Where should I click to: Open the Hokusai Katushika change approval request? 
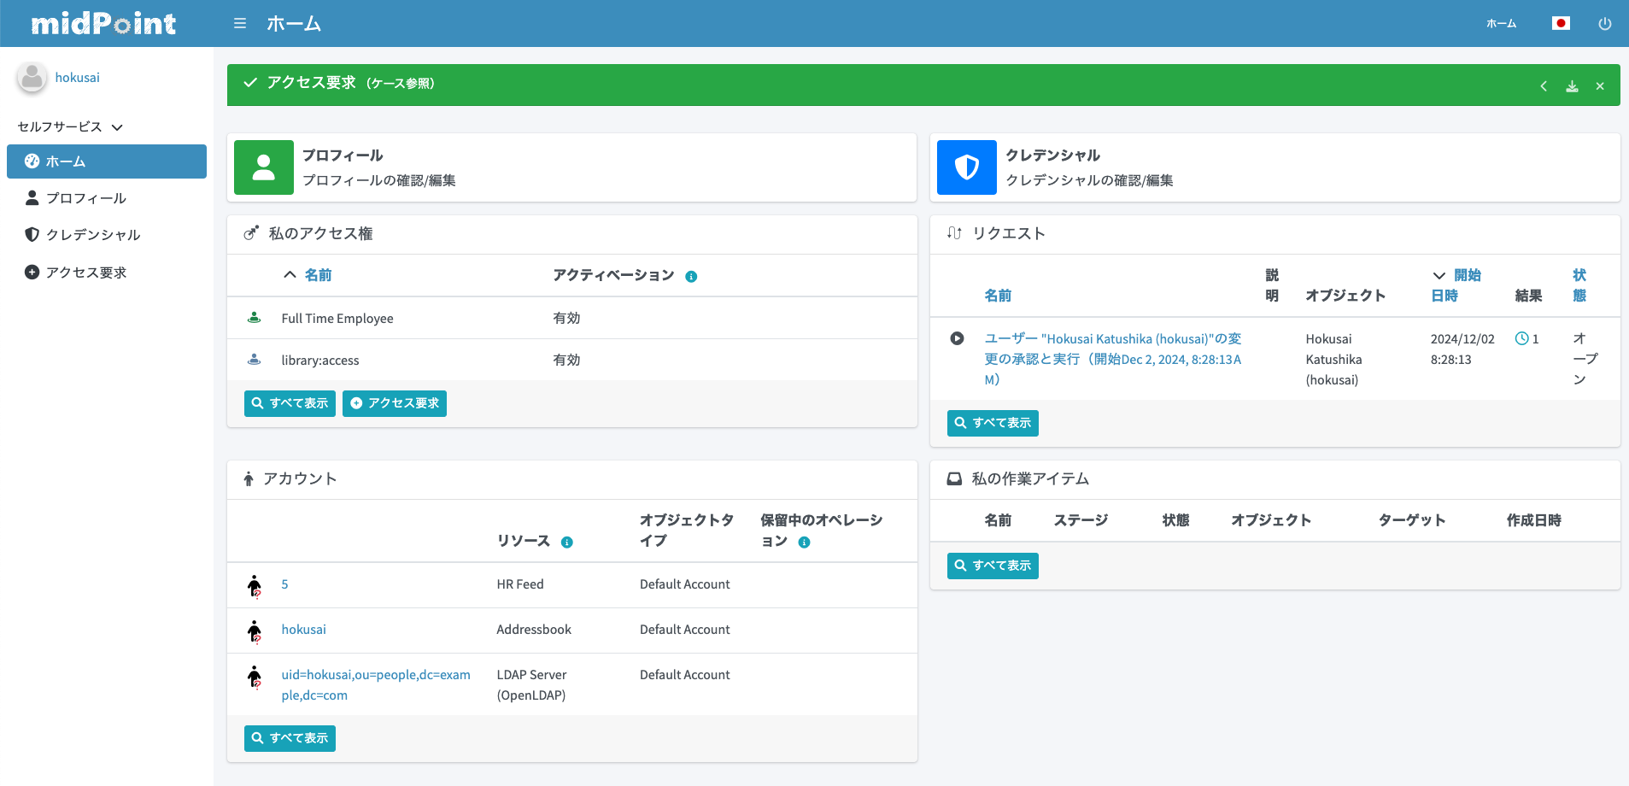[1113, 360]
